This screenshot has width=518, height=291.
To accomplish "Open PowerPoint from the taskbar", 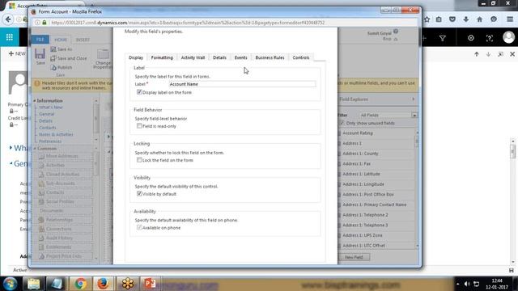I will pos(150,284).
